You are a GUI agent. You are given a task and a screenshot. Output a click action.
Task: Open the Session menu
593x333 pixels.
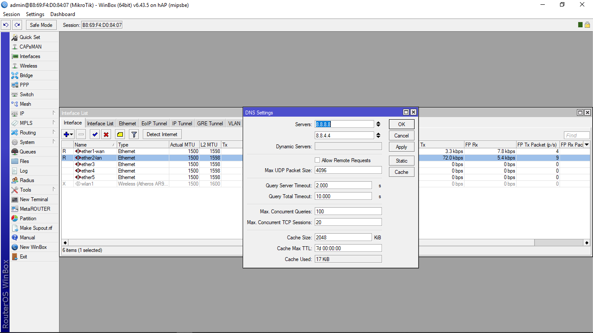click(x=11, y=14)
